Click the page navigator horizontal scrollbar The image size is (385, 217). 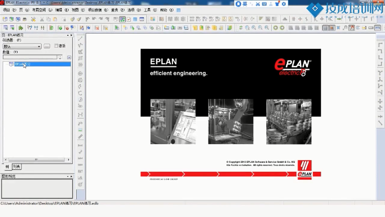point(37,160)
